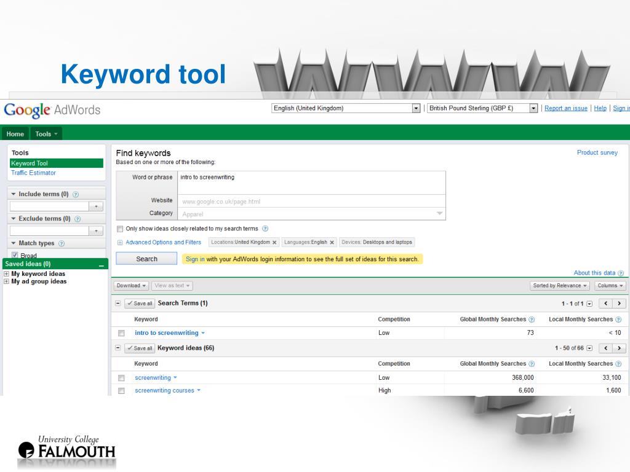Tick Only show ideas closely related checkbox
The width and height of the screenshot is (630, 472).
(120, 229)
